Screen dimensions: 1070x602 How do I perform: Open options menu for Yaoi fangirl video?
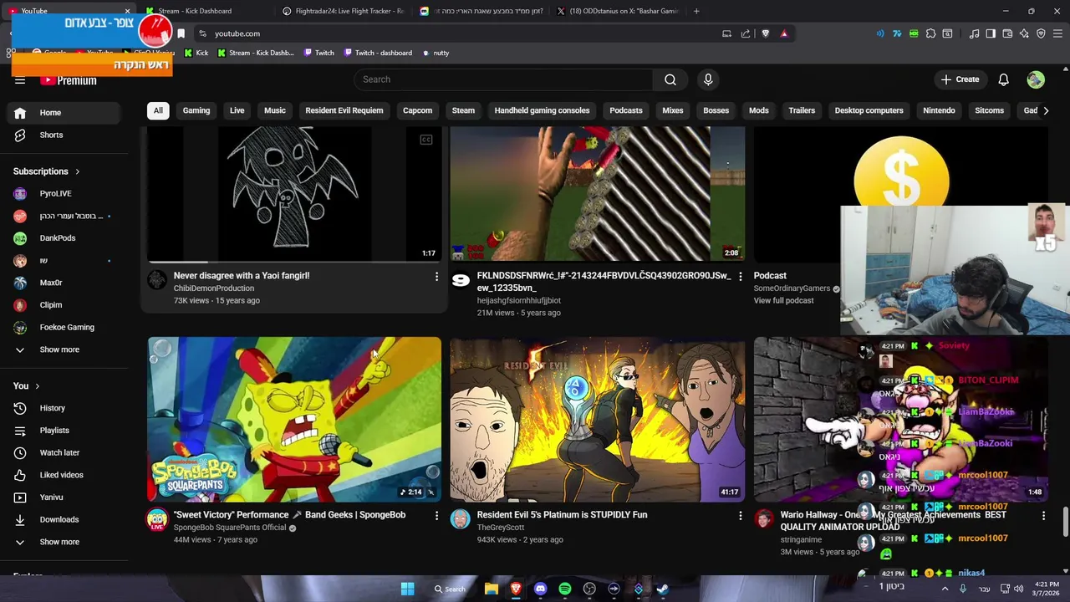click(436, 276)
